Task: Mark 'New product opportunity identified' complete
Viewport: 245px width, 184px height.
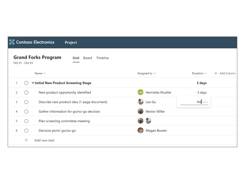Action: [x=26, y=92]
